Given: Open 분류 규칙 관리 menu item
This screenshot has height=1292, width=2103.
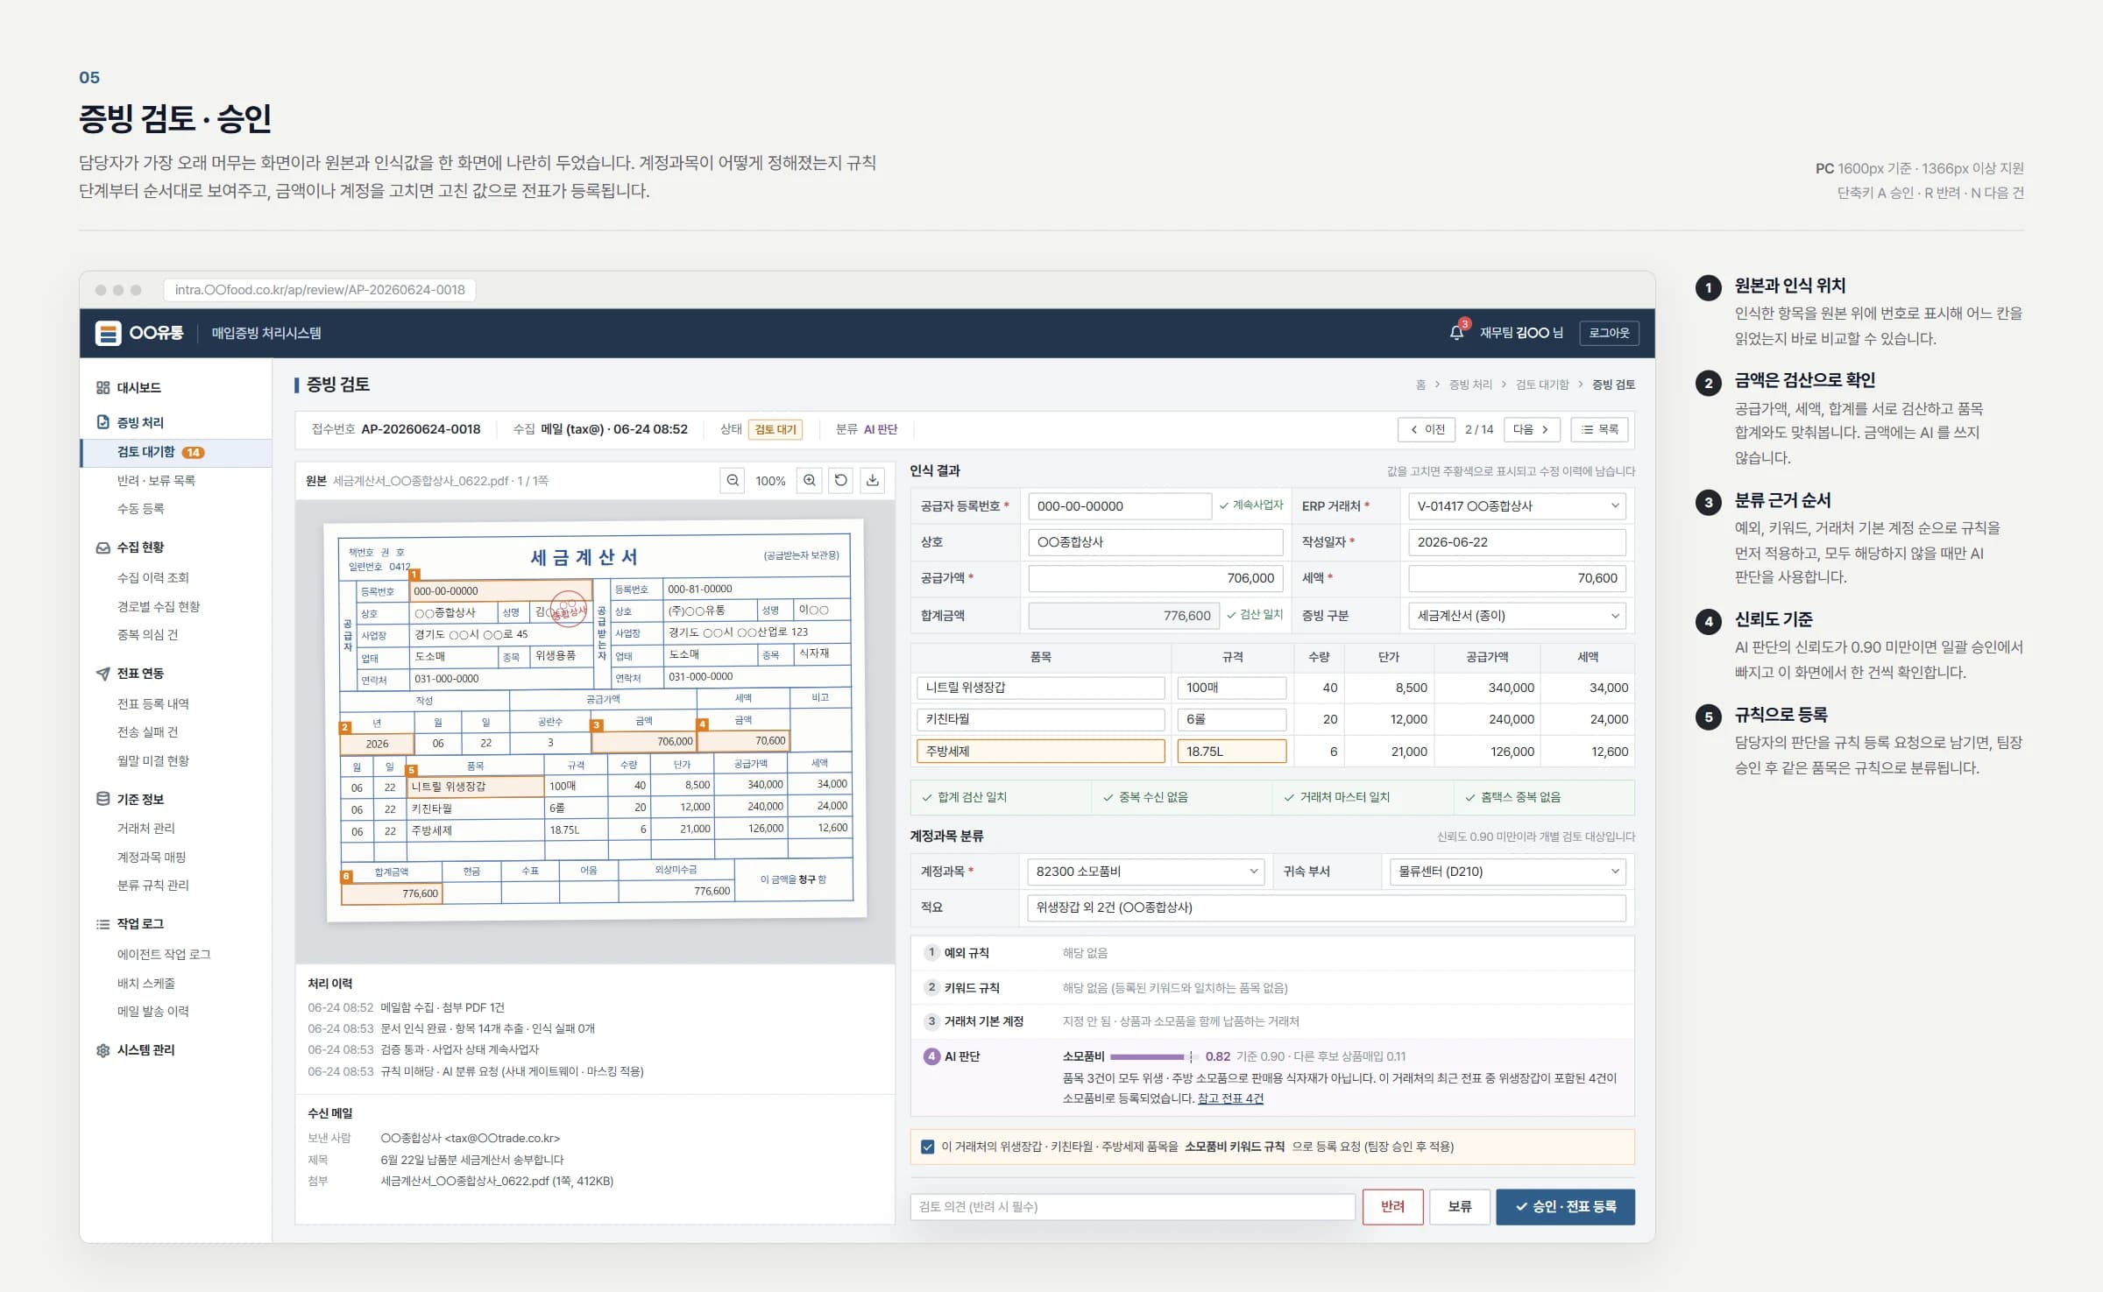Looking at the screenshot, I should pos(152,885).
